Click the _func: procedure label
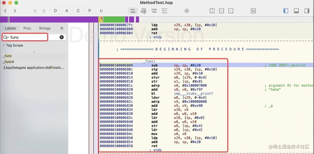Image resolution: width=314 pixels, height=154 pixels. point(149,61)
